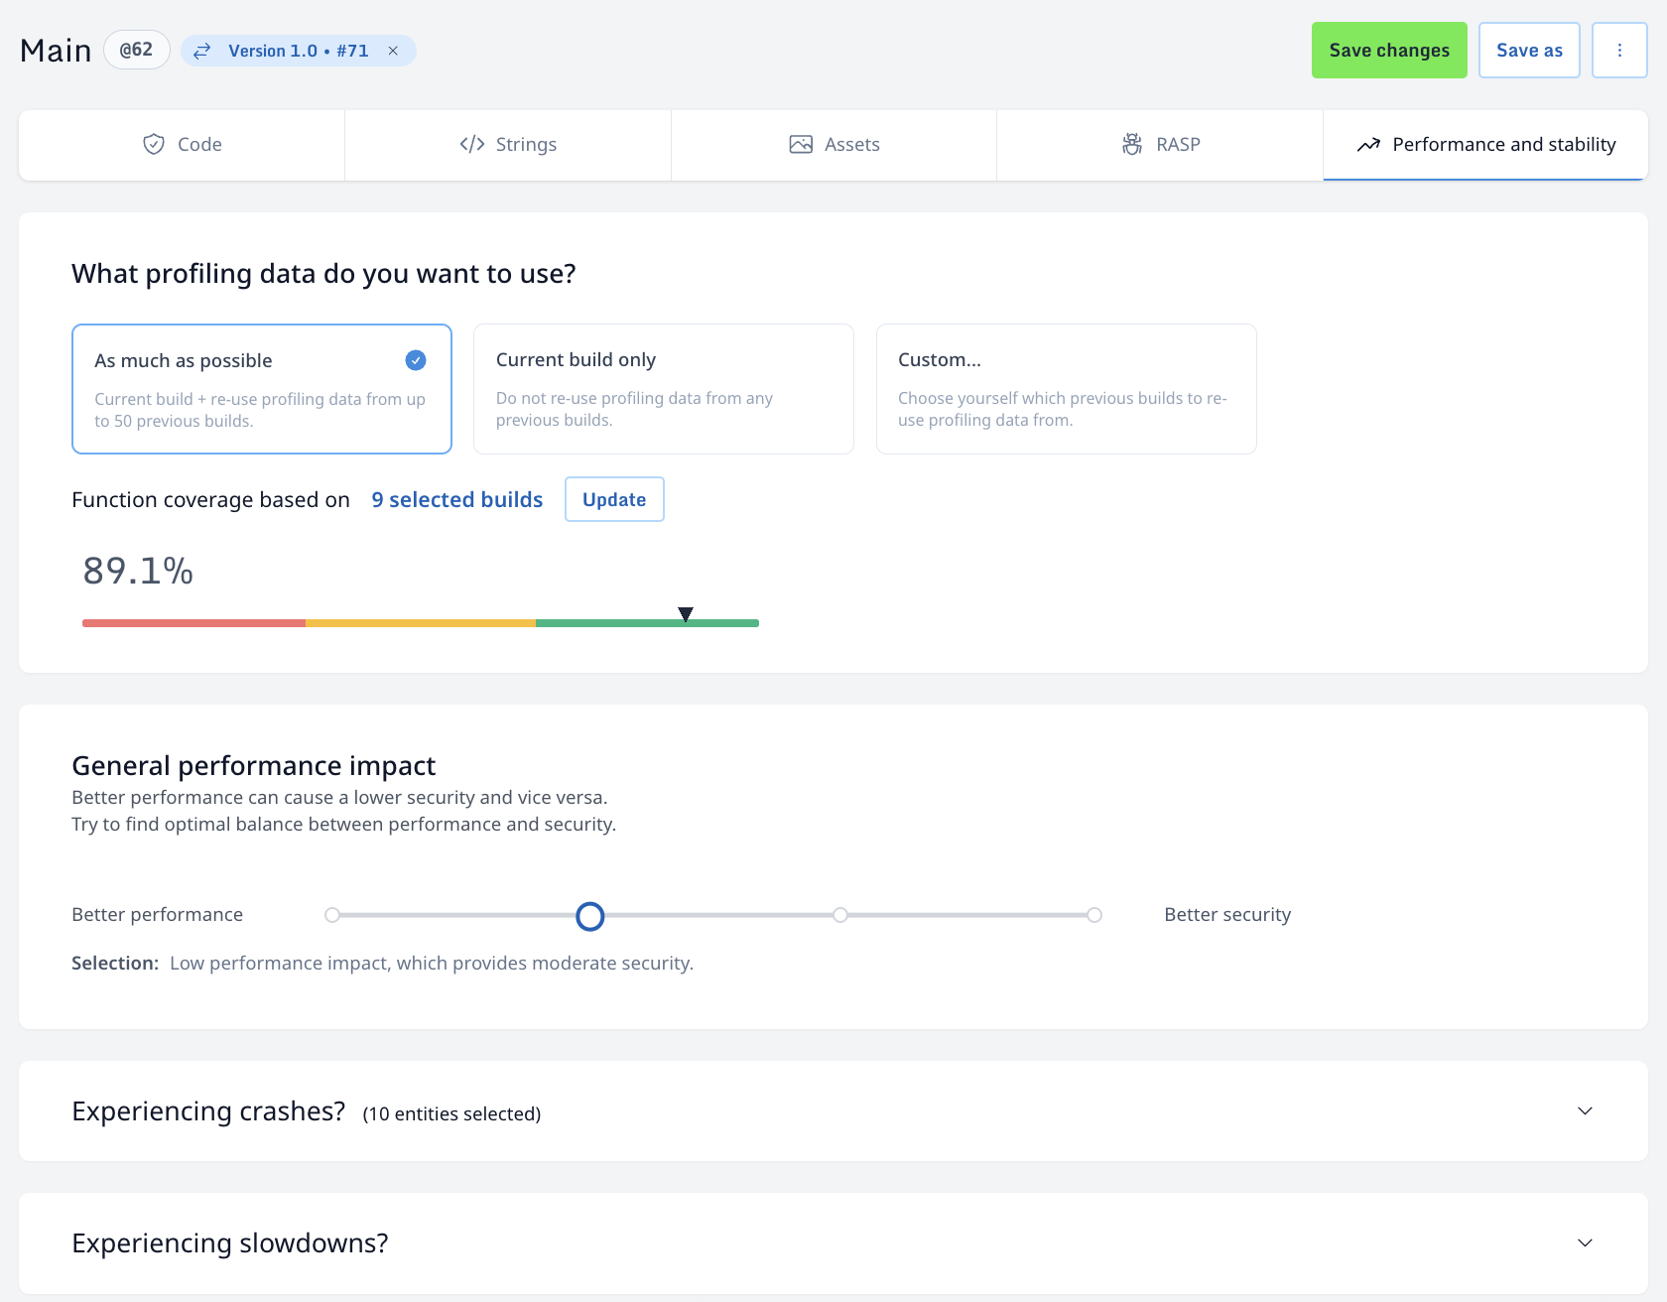Viewport: 1667px width, 1302px height.
Task: Open the three-dot more options menu
Action: [1619, 51]
